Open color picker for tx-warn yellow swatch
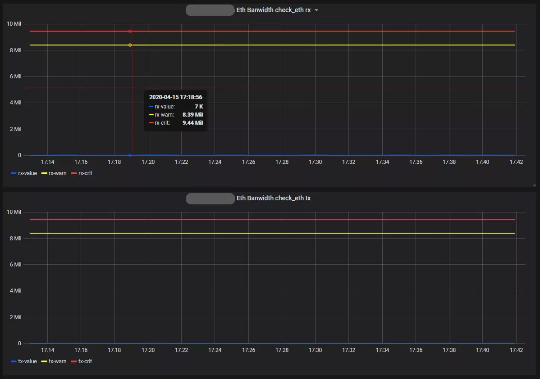 (44, 361)
